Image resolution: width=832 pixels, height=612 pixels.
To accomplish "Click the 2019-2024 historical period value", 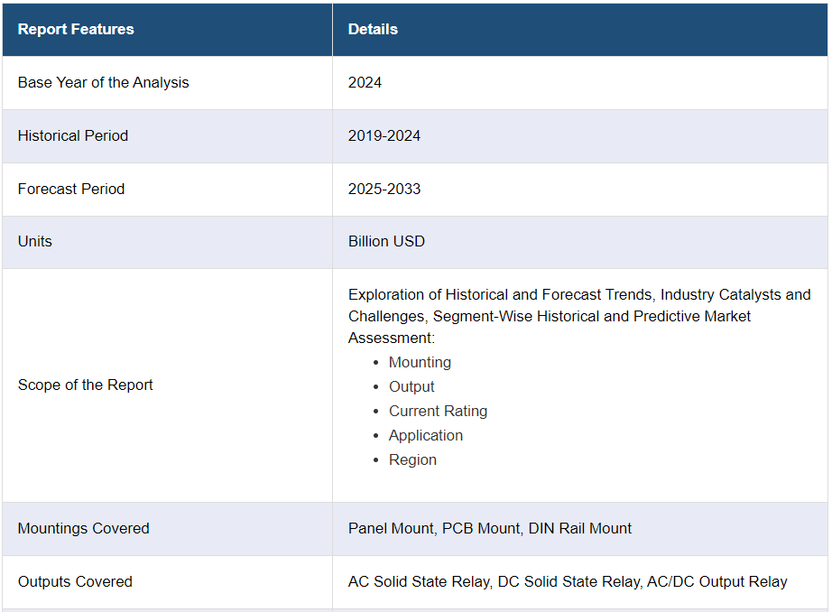I will 384,135.
